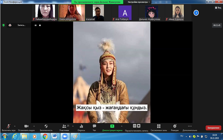Click the red Завершение end button
Screen dimensions: 223x140
(213, 128)
